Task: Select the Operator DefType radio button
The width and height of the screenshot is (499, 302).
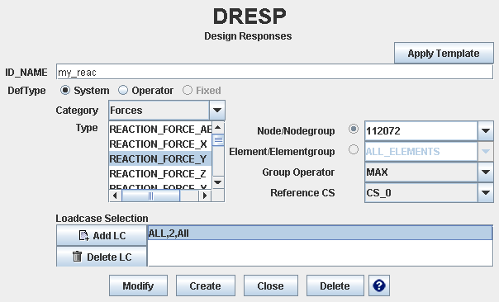Action: pos(123,90)
